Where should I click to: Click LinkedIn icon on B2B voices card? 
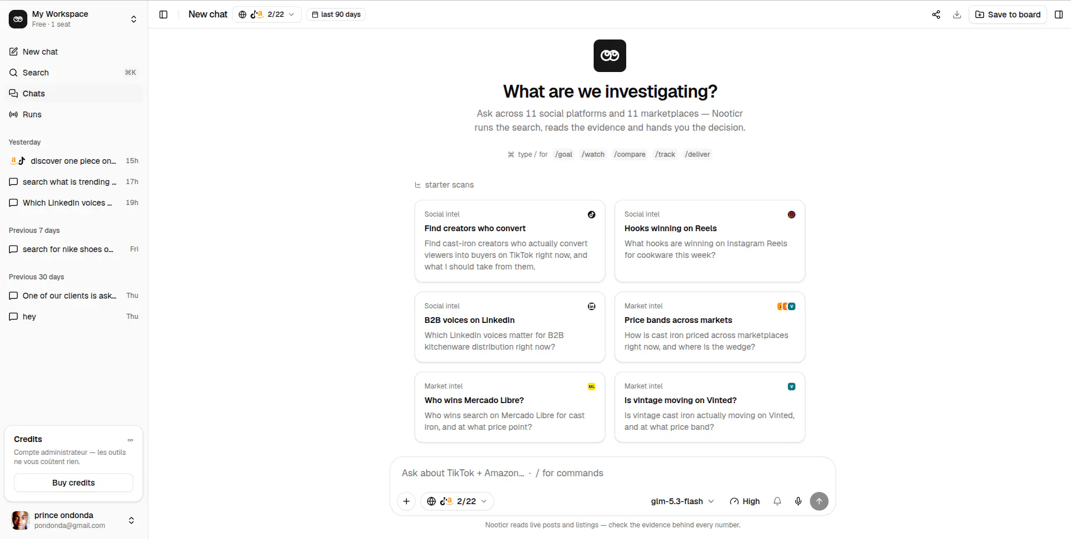coord(591,306)
